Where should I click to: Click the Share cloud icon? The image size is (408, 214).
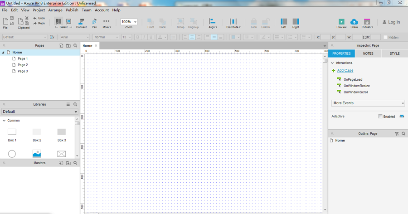[354, 22]
